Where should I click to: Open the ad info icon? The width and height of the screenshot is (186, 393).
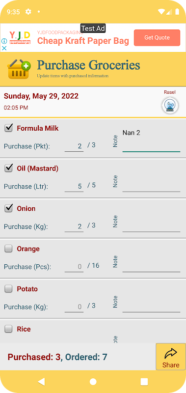point(4,41)
